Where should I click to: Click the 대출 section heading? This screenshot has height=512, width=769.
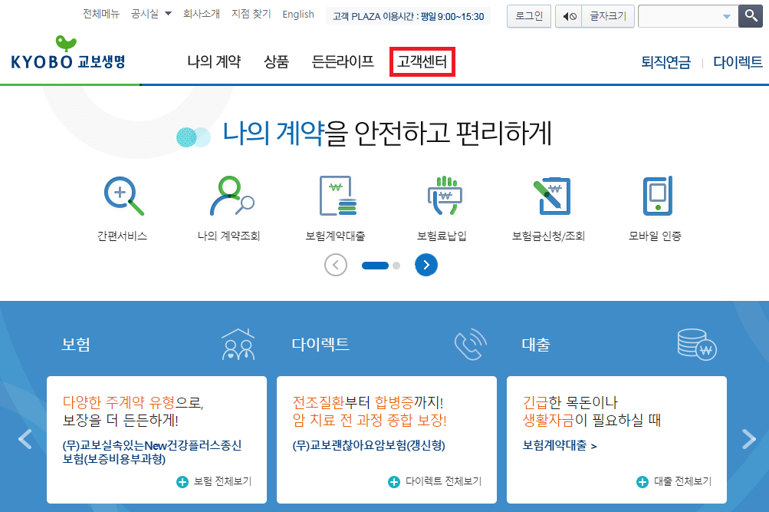(x=536, y=344)
